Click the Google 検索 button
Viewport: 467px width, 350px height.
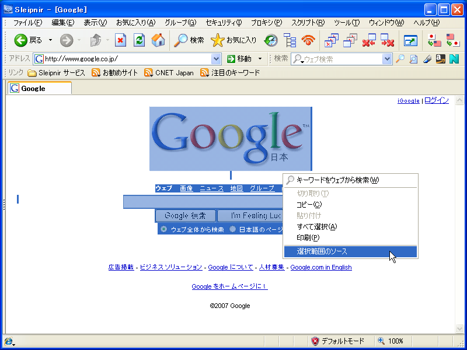(185, 216)
